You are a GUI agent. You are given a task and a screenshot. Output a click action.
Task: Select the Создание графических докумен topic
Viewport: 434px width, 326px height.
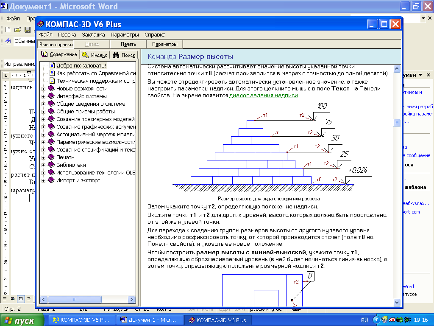(x=96, y=126)
